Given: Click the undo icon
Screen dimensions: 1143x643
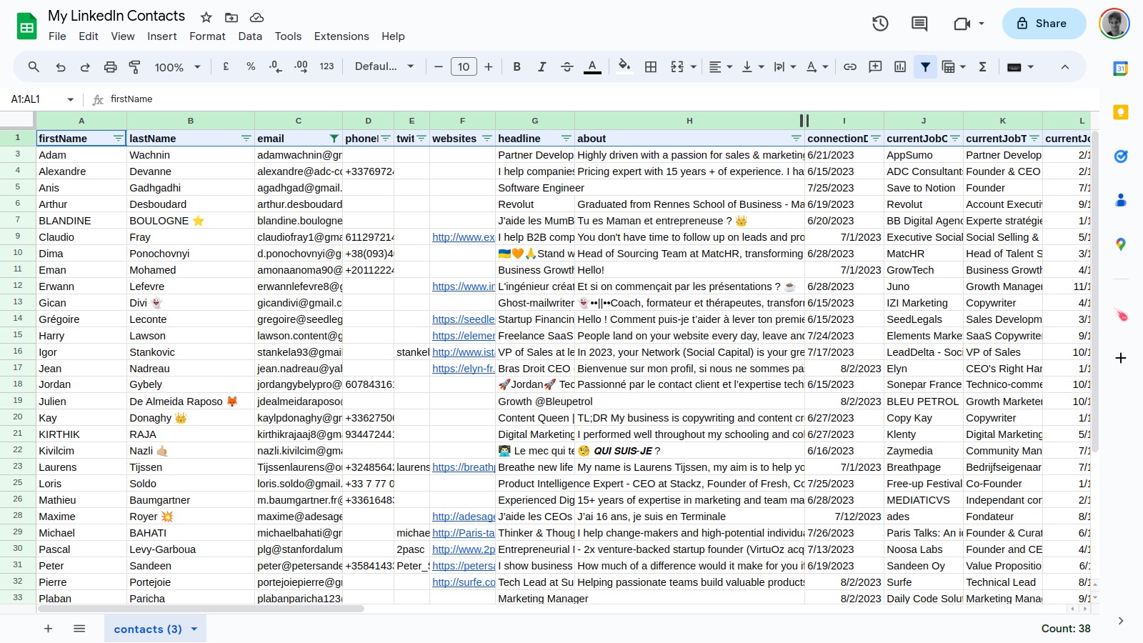Looking at the screenshot, I should (x=61, y=66).
